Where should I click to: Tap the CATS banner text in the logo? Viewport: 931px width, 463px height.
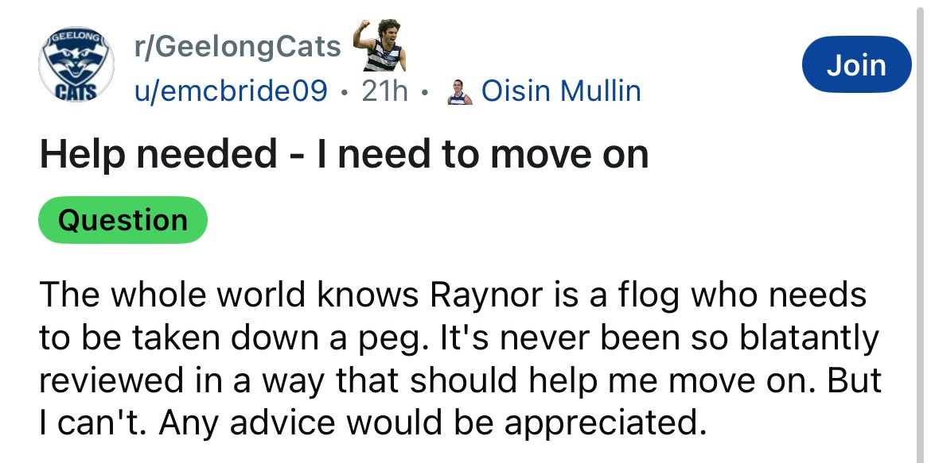(x=76, y=90)
